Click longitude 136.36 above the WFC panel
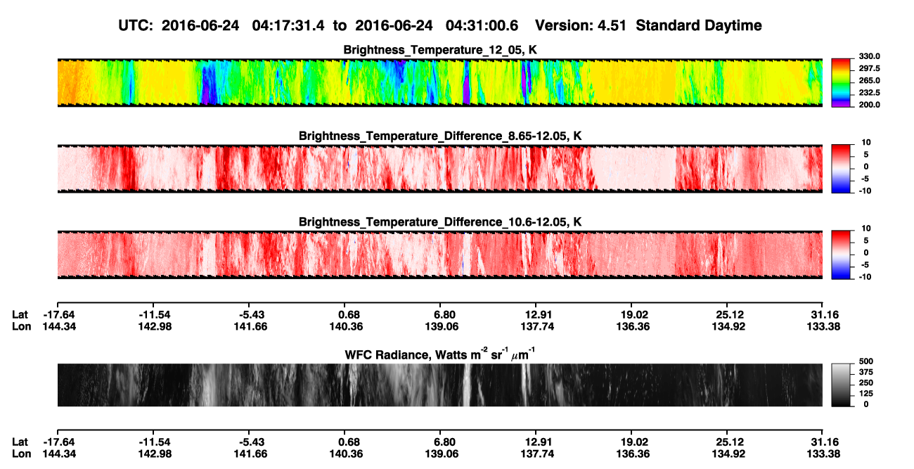The height and width of the screenshot is (469, 914). (633, 326)
